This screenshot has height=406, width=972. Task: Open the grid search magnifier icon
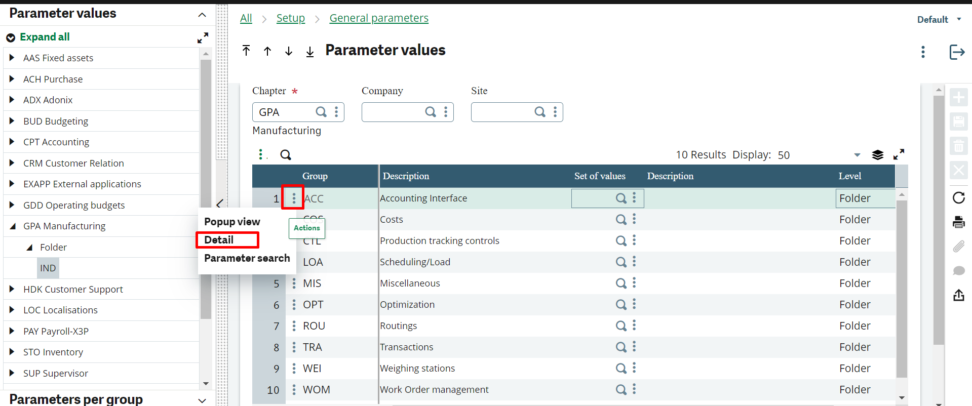286,155
